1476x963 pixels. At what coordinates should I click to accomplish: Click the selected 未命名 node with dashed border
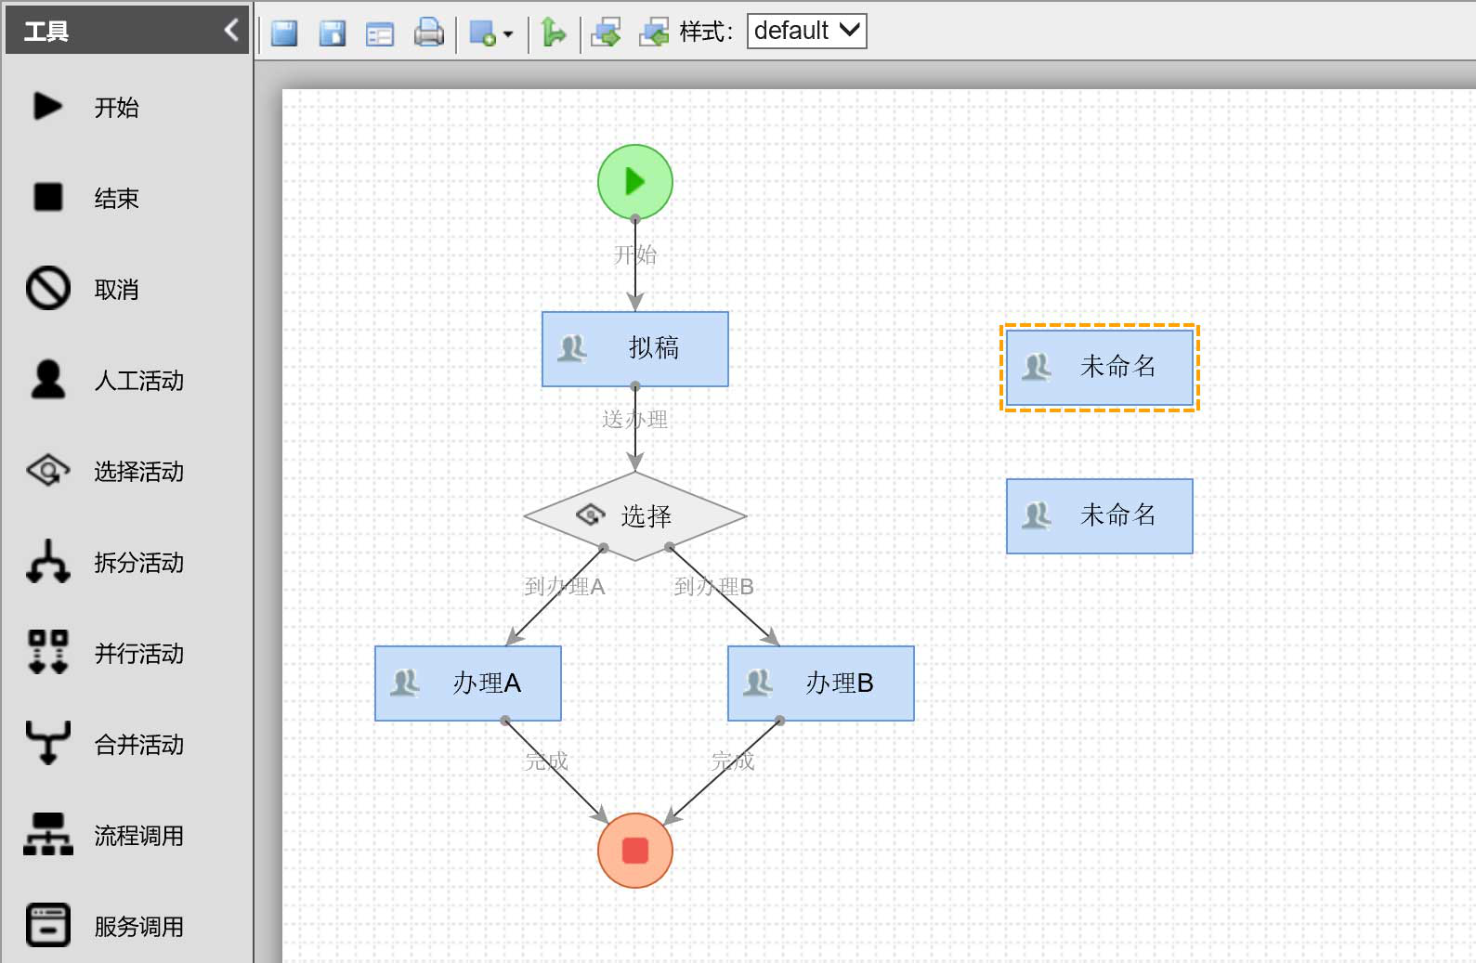tap(1100, 368)
